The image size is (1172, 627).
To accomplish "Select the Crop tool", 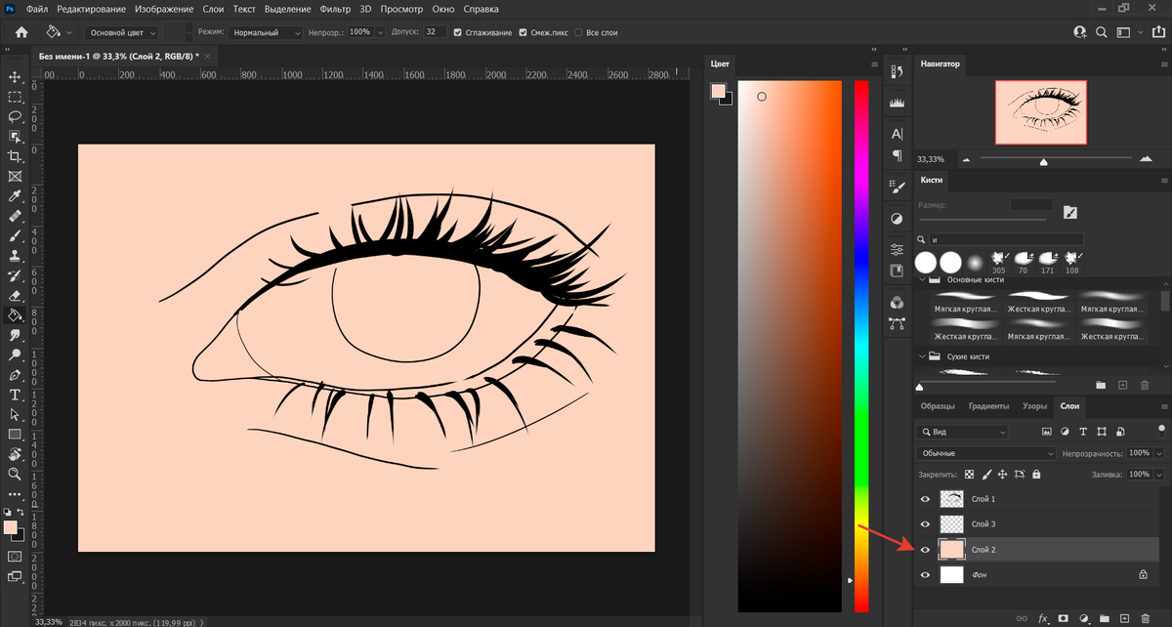I will [15, 156].
